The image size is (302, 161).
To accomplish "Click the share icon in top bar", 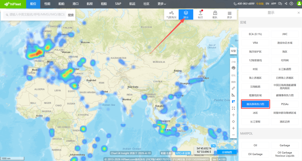I will 285,4.
